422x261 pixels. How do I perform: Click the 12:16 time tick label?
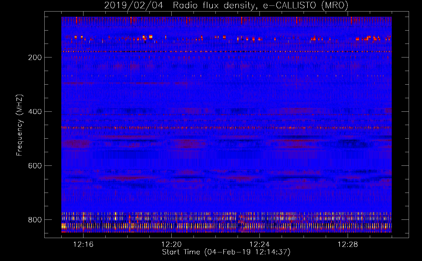pos(83,245)
